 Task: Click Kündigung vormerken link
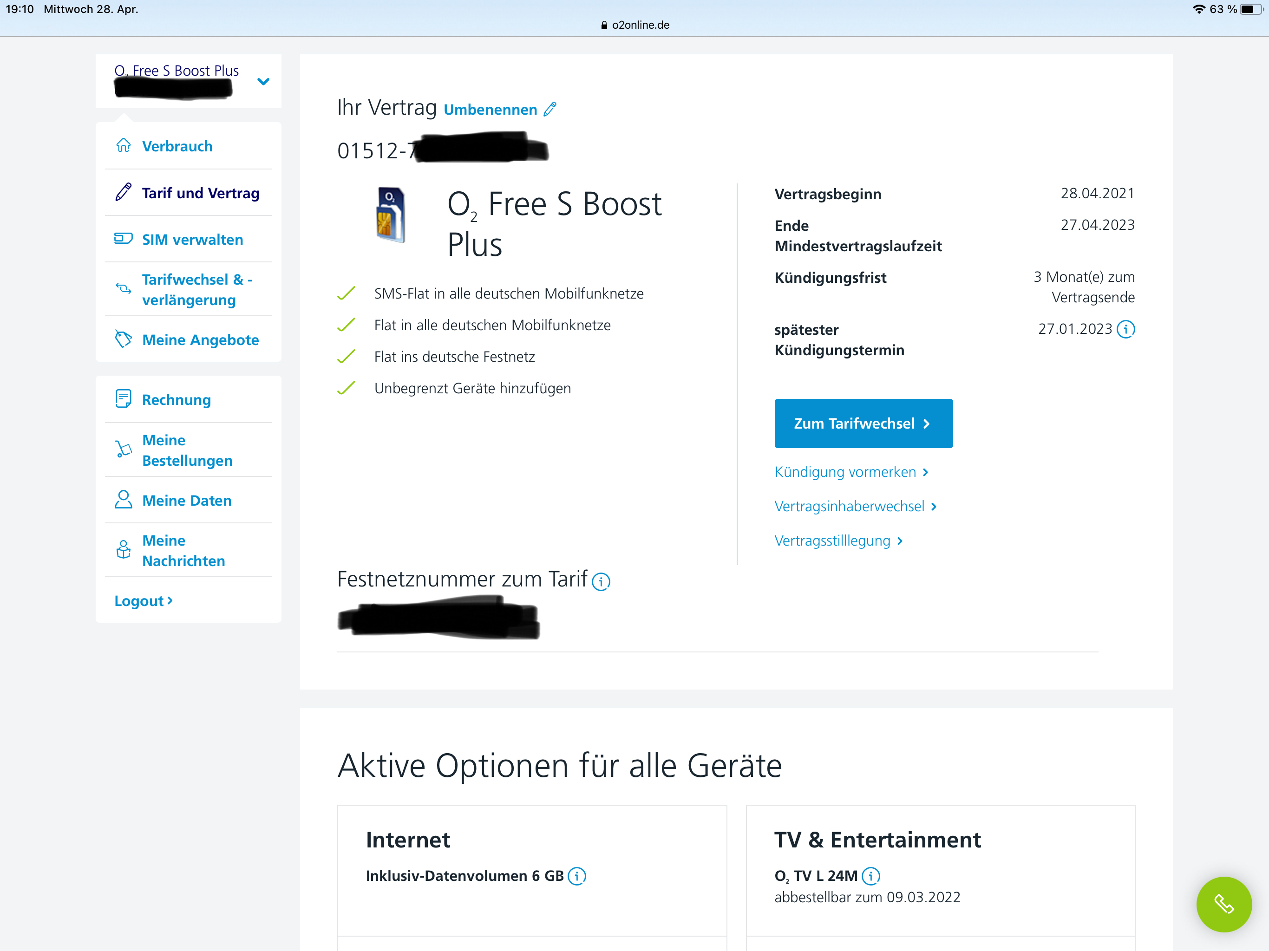point(851,471)
